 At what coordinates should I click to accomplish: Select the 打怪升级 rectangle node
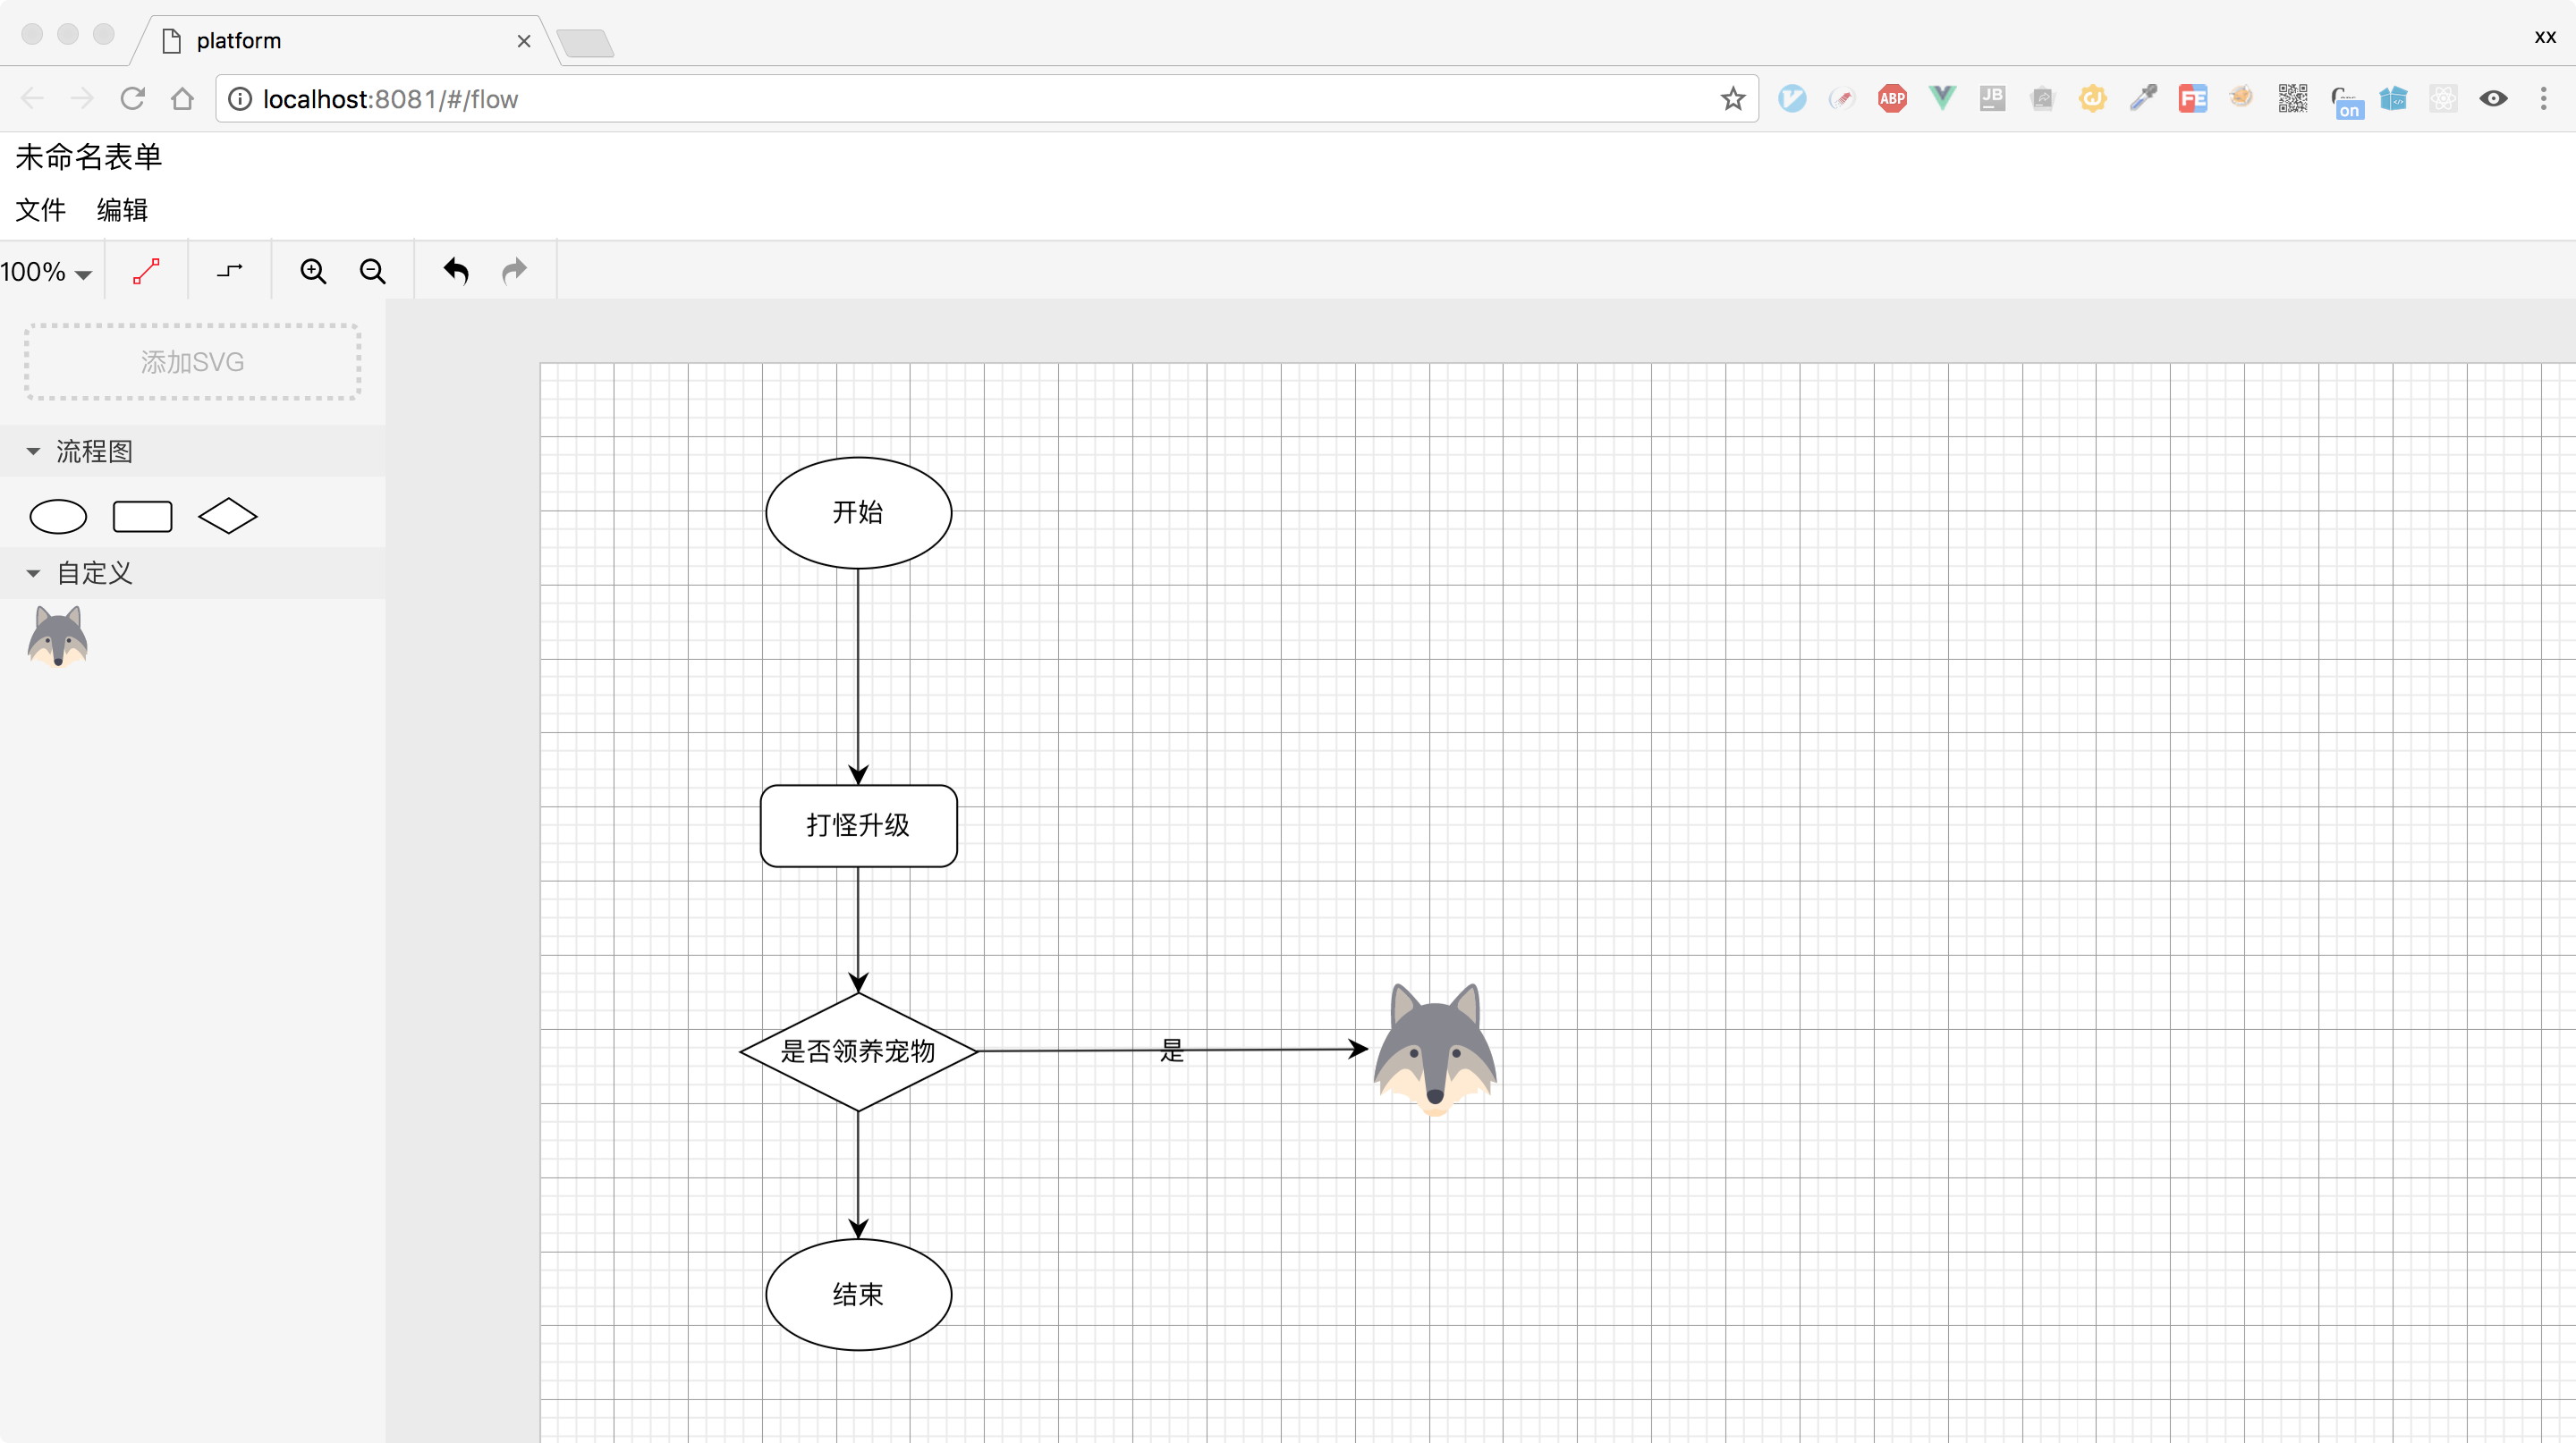pyautogui.click(x=858, y=825)
